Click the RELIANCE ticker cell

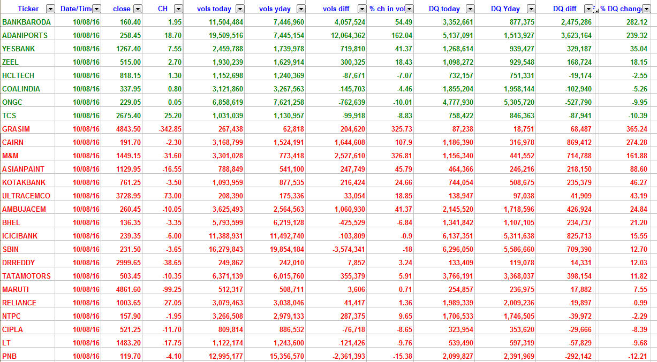19,303
